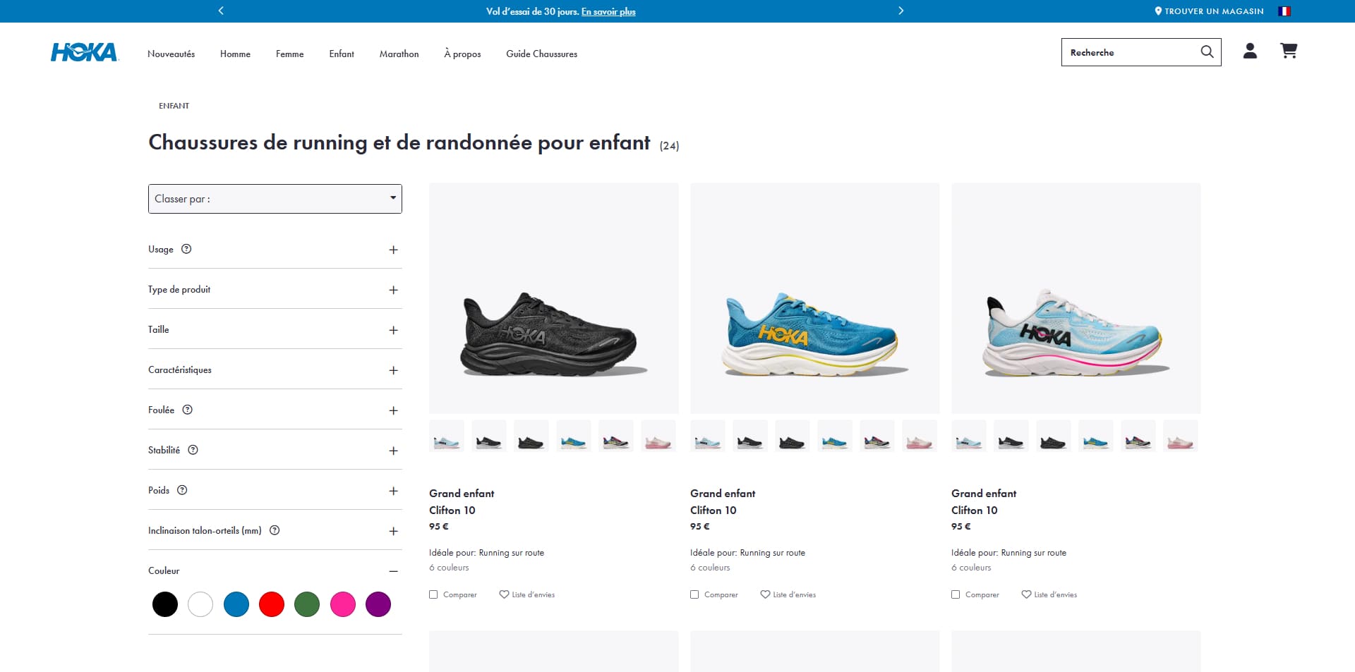This screenshot has width=1355, height=672.
Task: Expand the Usage filter
Action: (394, 250)
